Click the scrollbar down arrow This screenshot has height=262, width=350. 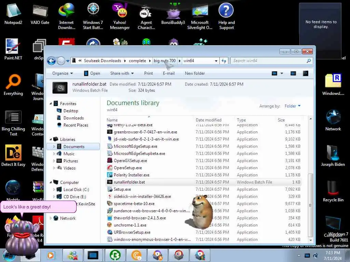click(x=310, y=240)
